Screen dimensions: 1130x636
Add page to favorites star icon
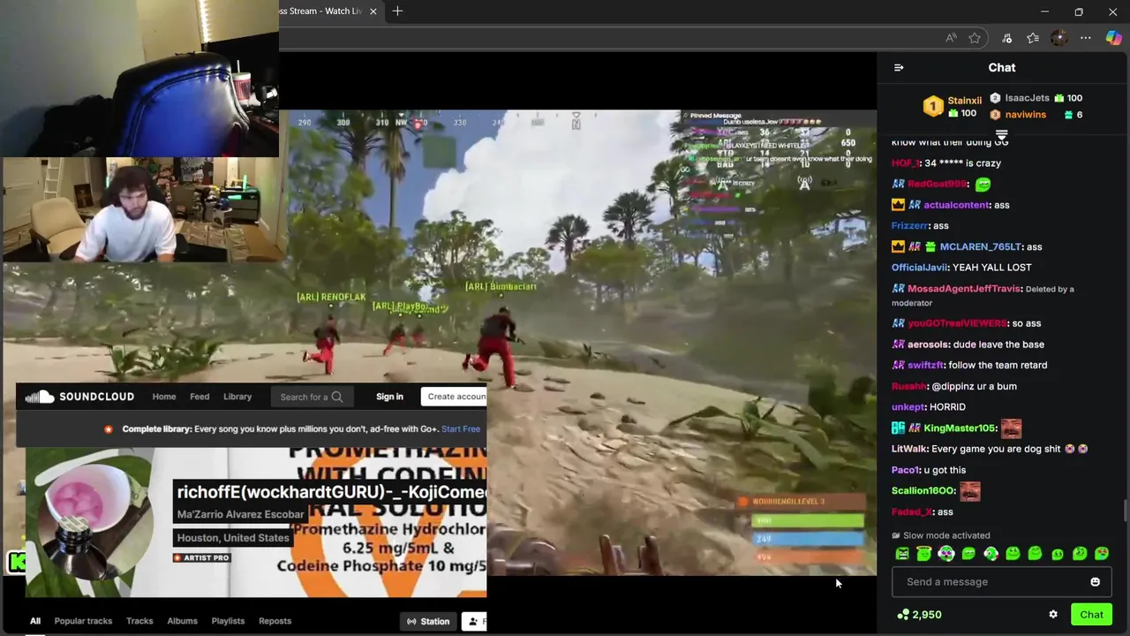(975, 38)
